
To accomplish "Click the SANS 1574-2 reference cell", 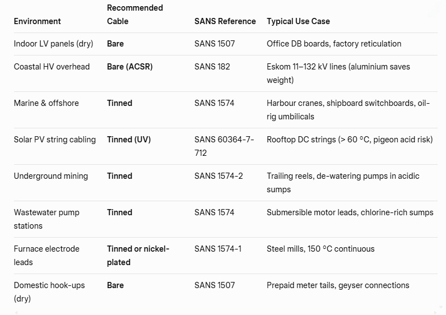I will [219, 176].
